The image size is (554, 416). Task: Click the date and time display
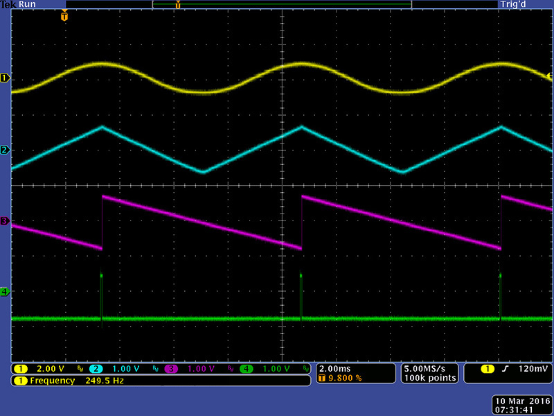[520, 406]
